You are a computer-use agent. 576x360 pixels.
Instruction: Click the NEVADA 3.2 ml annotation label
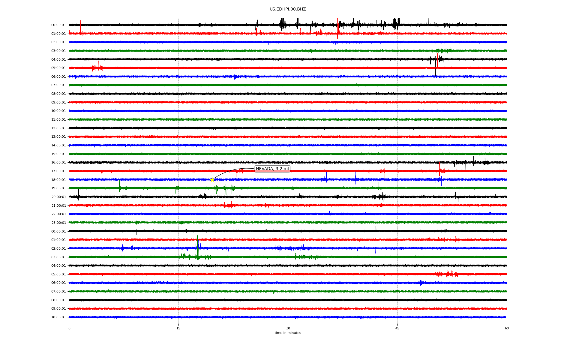point(272,169)
